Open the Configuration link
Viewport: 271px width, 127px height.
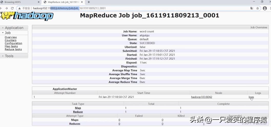tap(13, 43)
